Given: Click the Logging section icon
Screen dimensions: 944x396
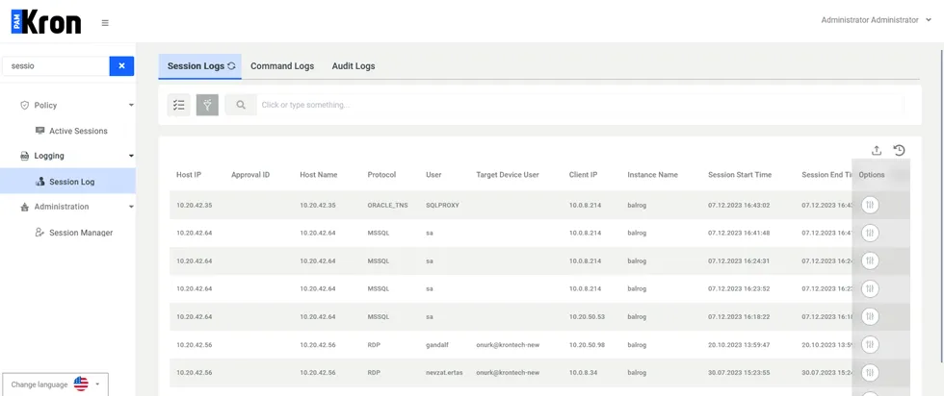Looking at the screenshot, I should [x=25, y=156].
